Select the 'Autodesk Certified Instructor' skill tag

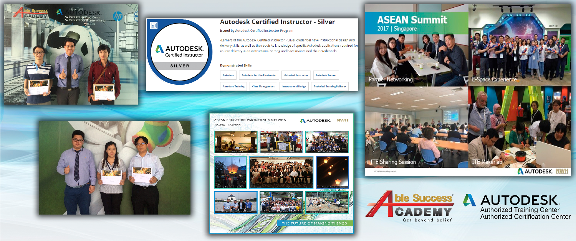pyautogui.click(x=259, y=75)
